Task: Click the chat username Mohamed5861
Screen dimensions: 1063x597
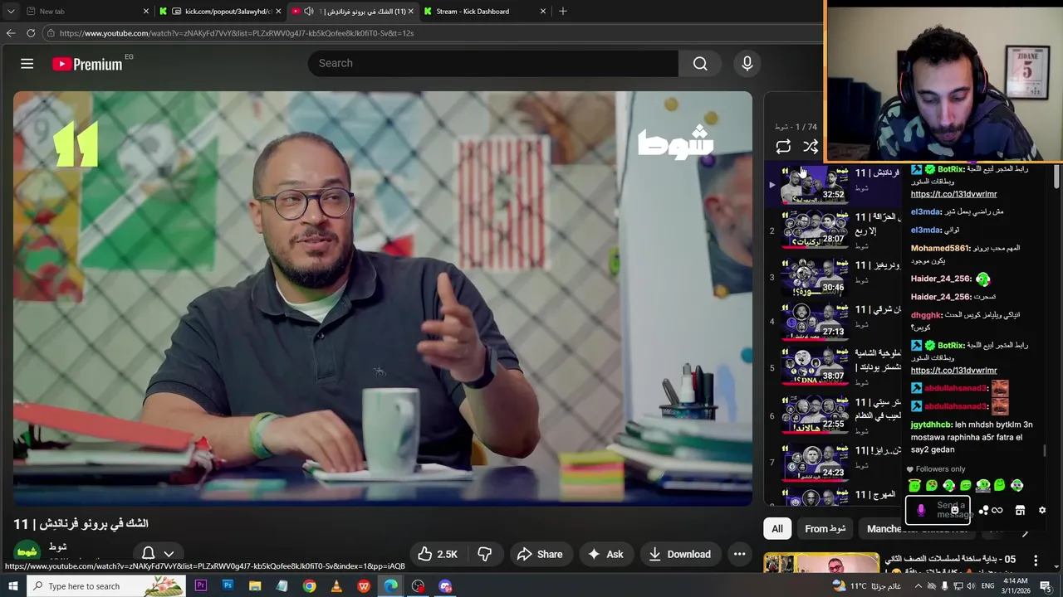Action: (940, 248)
